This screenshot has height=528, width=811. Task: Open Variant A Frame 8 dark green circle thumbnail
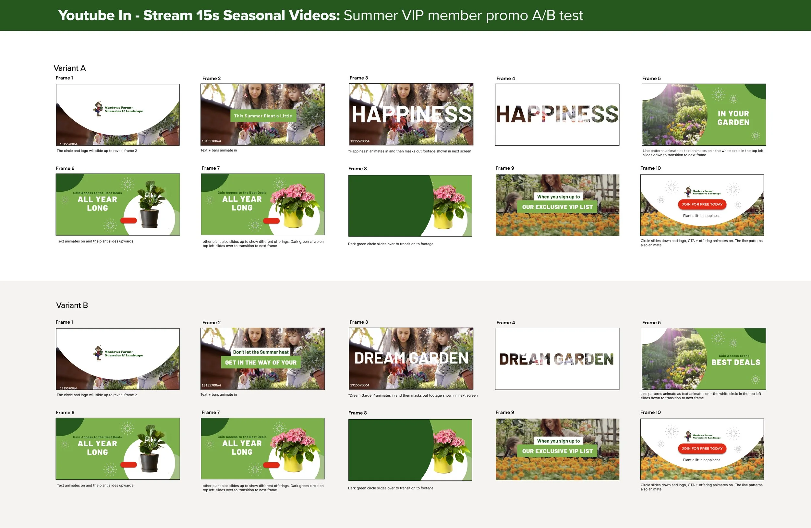point(410,206)
